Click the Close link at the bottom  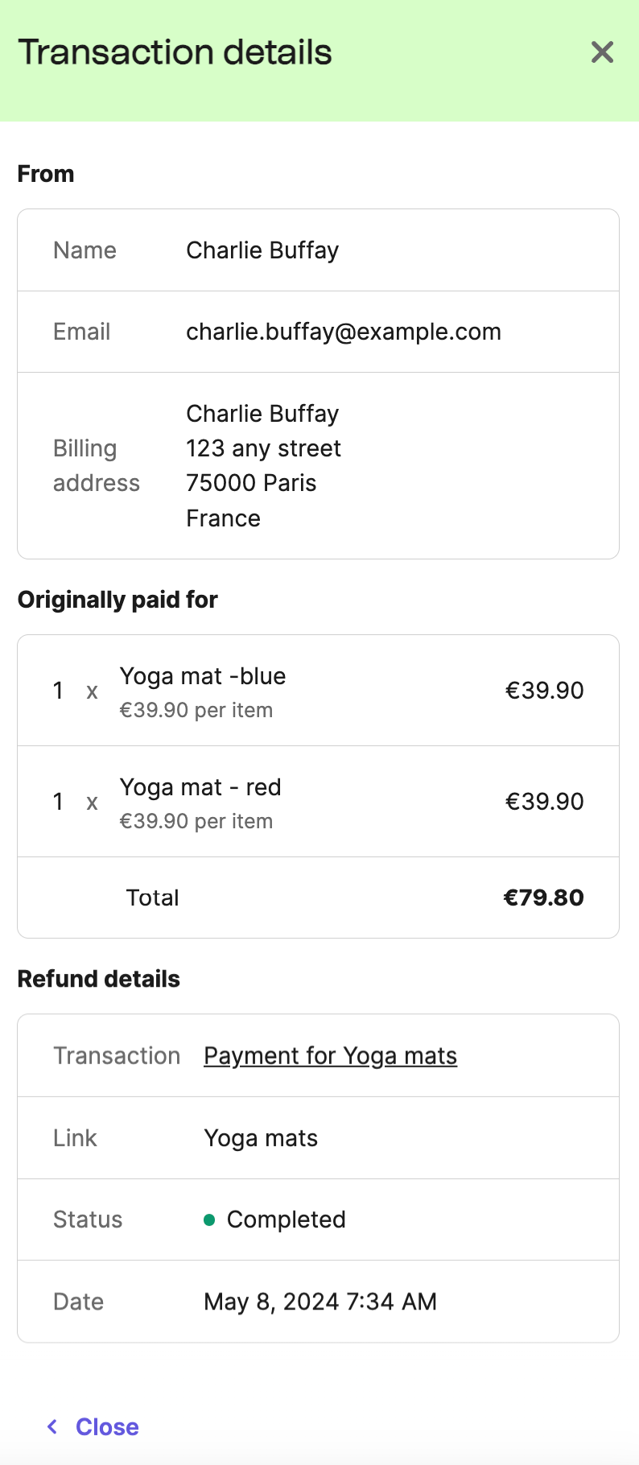[x=107, y=1426]
